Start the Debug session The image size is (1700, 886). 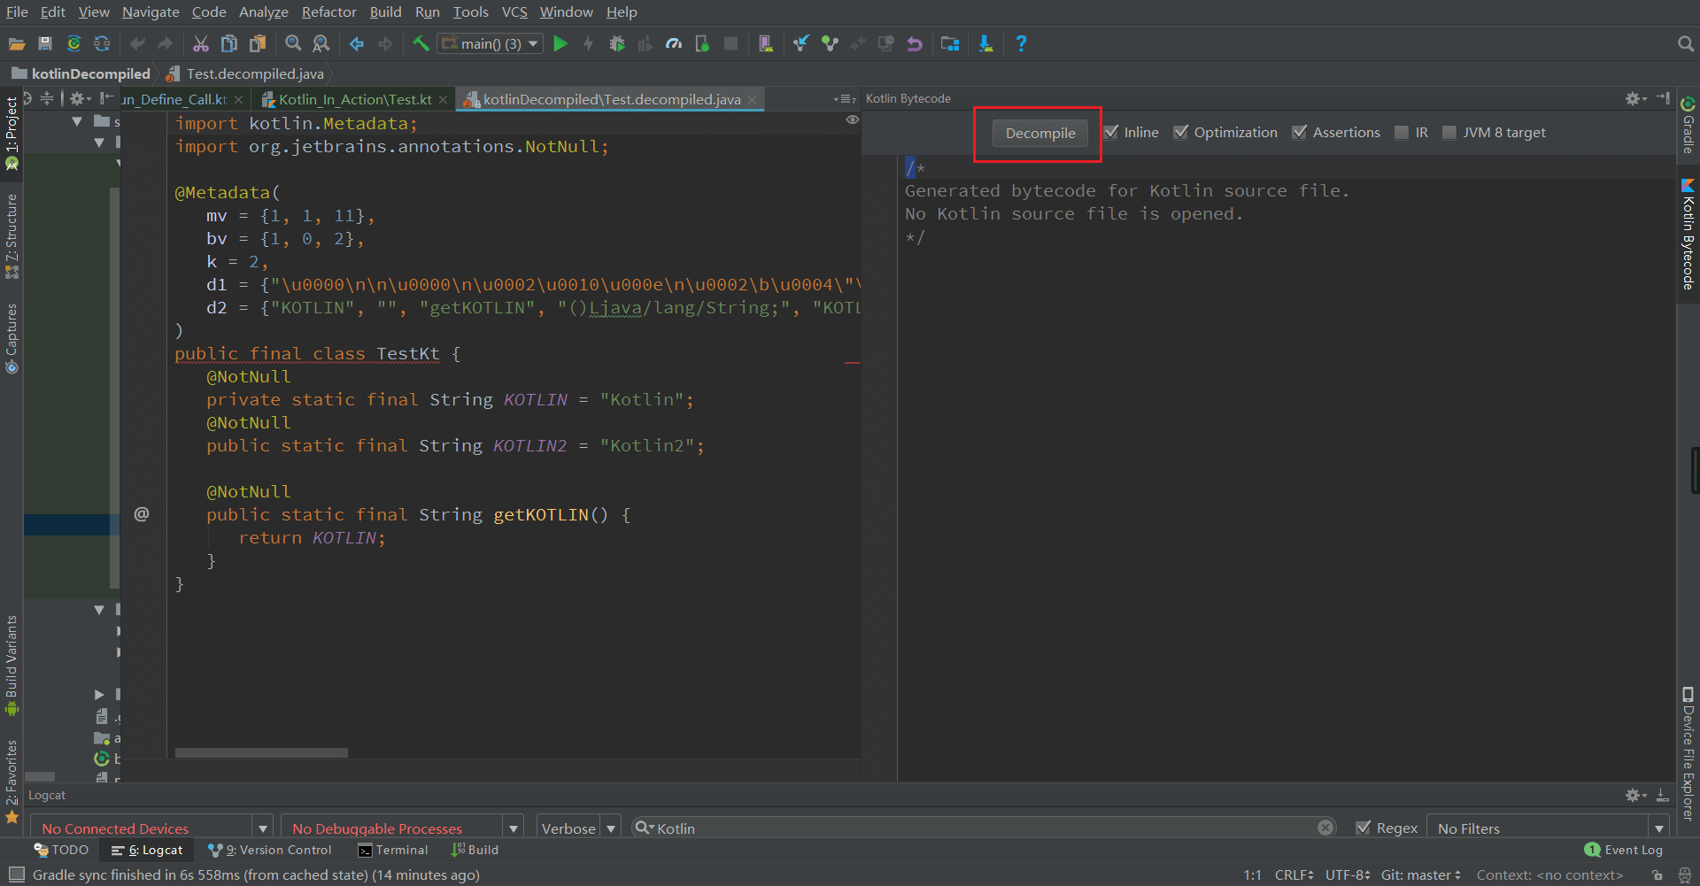[x=617, y=43]
